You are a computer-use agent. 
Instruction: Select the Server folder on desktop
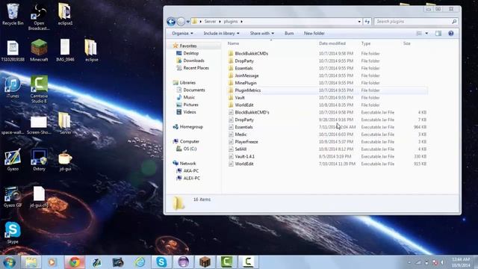[x=65, y=123]
